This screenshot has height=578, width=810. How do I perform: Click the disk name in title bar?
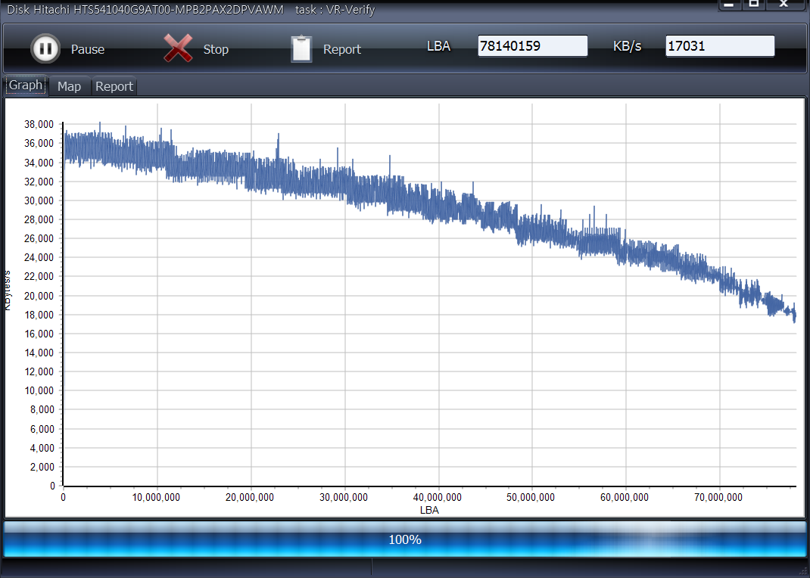pos(145,10)
